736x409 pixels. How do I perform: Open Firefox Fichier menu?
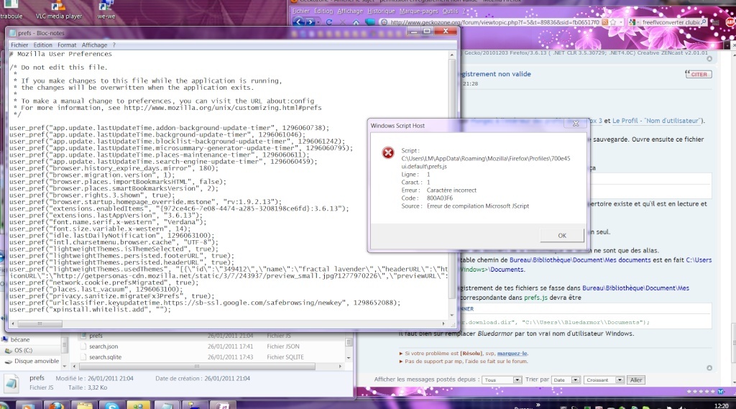coord(301,11)
